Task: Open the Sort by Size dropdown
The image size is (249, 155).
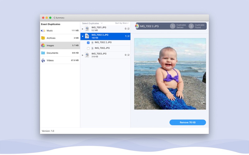Action: coord(122,23)
